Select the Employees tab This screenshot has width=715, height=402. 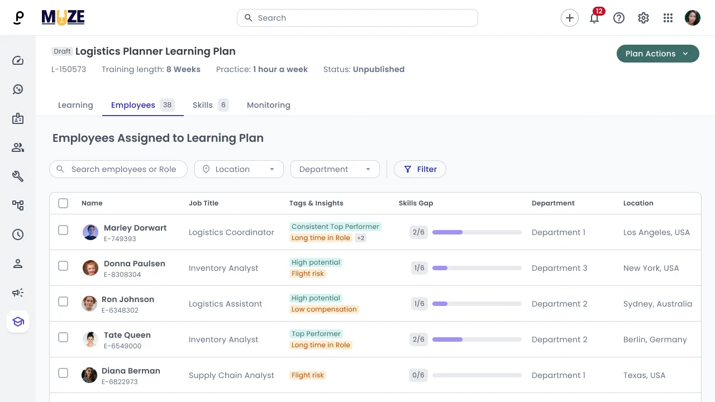point(143,105)
